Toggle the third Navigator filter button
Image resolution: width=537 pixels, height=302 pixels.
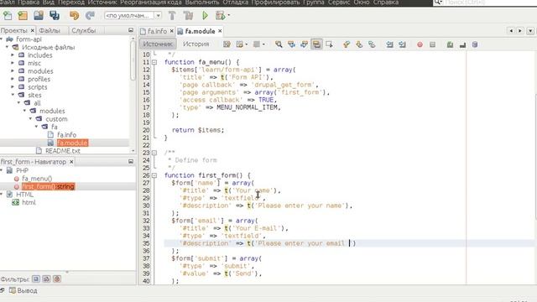coord(57,279)
